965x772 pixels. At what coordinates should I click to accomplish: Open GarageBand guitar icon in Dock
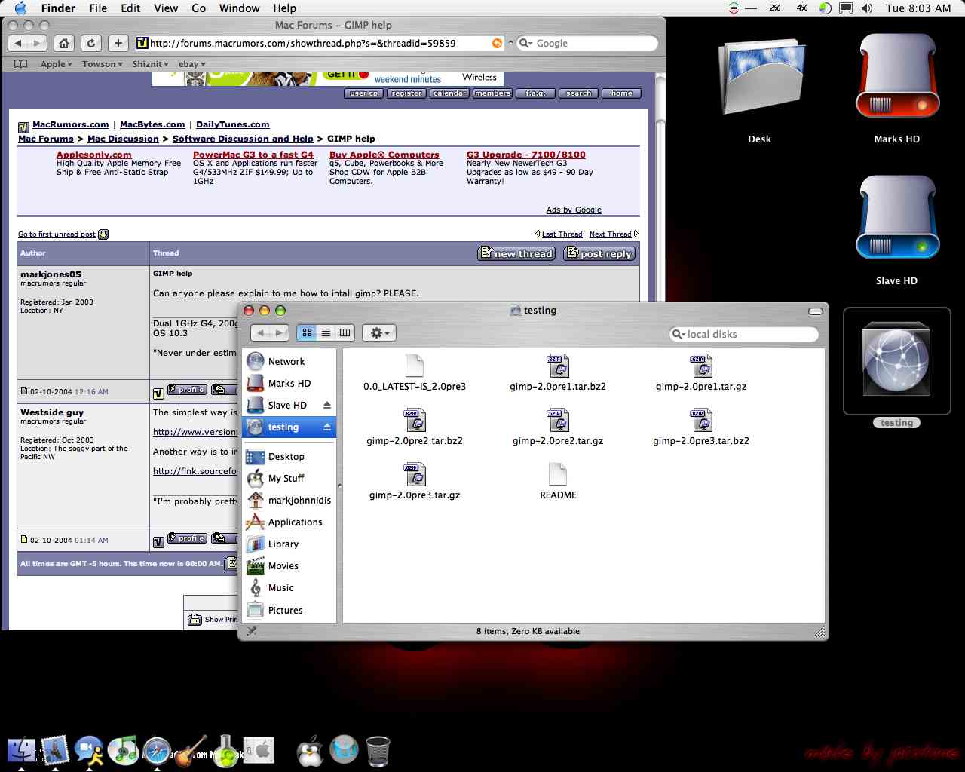tap(191, 751)
